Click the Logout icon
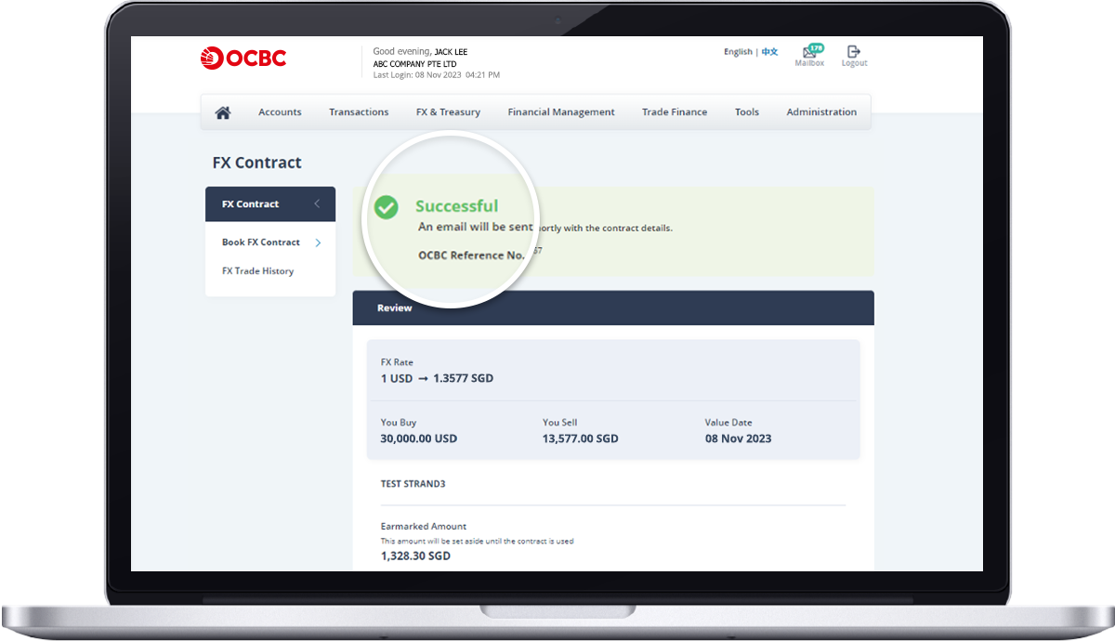 (854, 52)
